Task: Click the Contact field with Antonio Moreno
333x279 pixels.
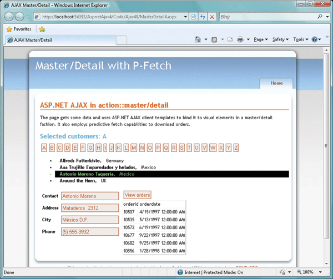Action: click(90, 196)
